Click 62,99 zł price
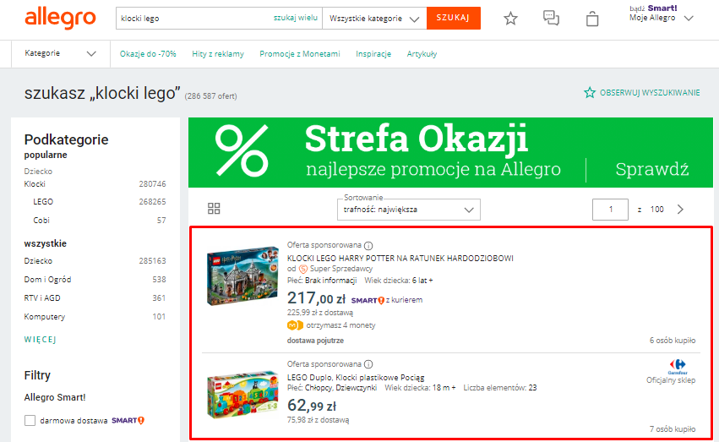This screenshot has height=442, width=719. [312, 406]
